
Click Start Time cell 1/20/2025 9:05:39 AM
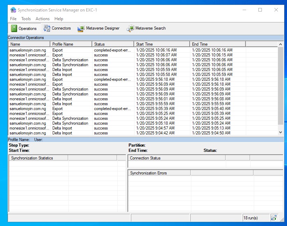coord(155,109)
